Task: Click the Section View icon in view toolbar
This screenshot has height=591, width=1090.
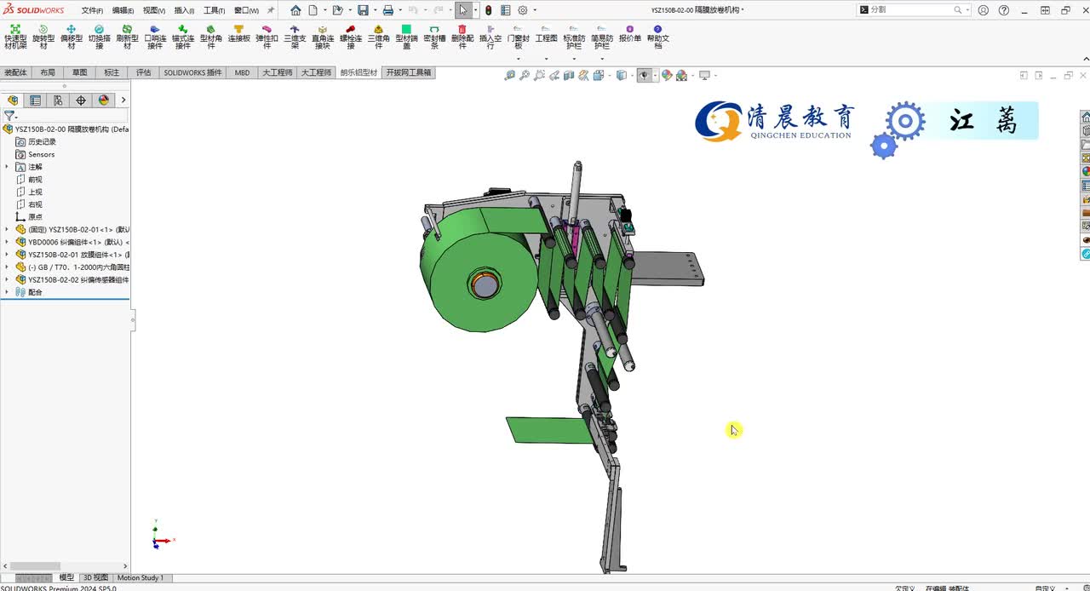Action: click(569, 75)
